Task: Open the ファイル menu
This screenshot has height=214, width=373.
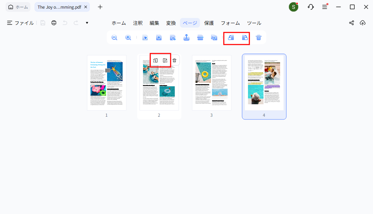Action: point(20,23)
